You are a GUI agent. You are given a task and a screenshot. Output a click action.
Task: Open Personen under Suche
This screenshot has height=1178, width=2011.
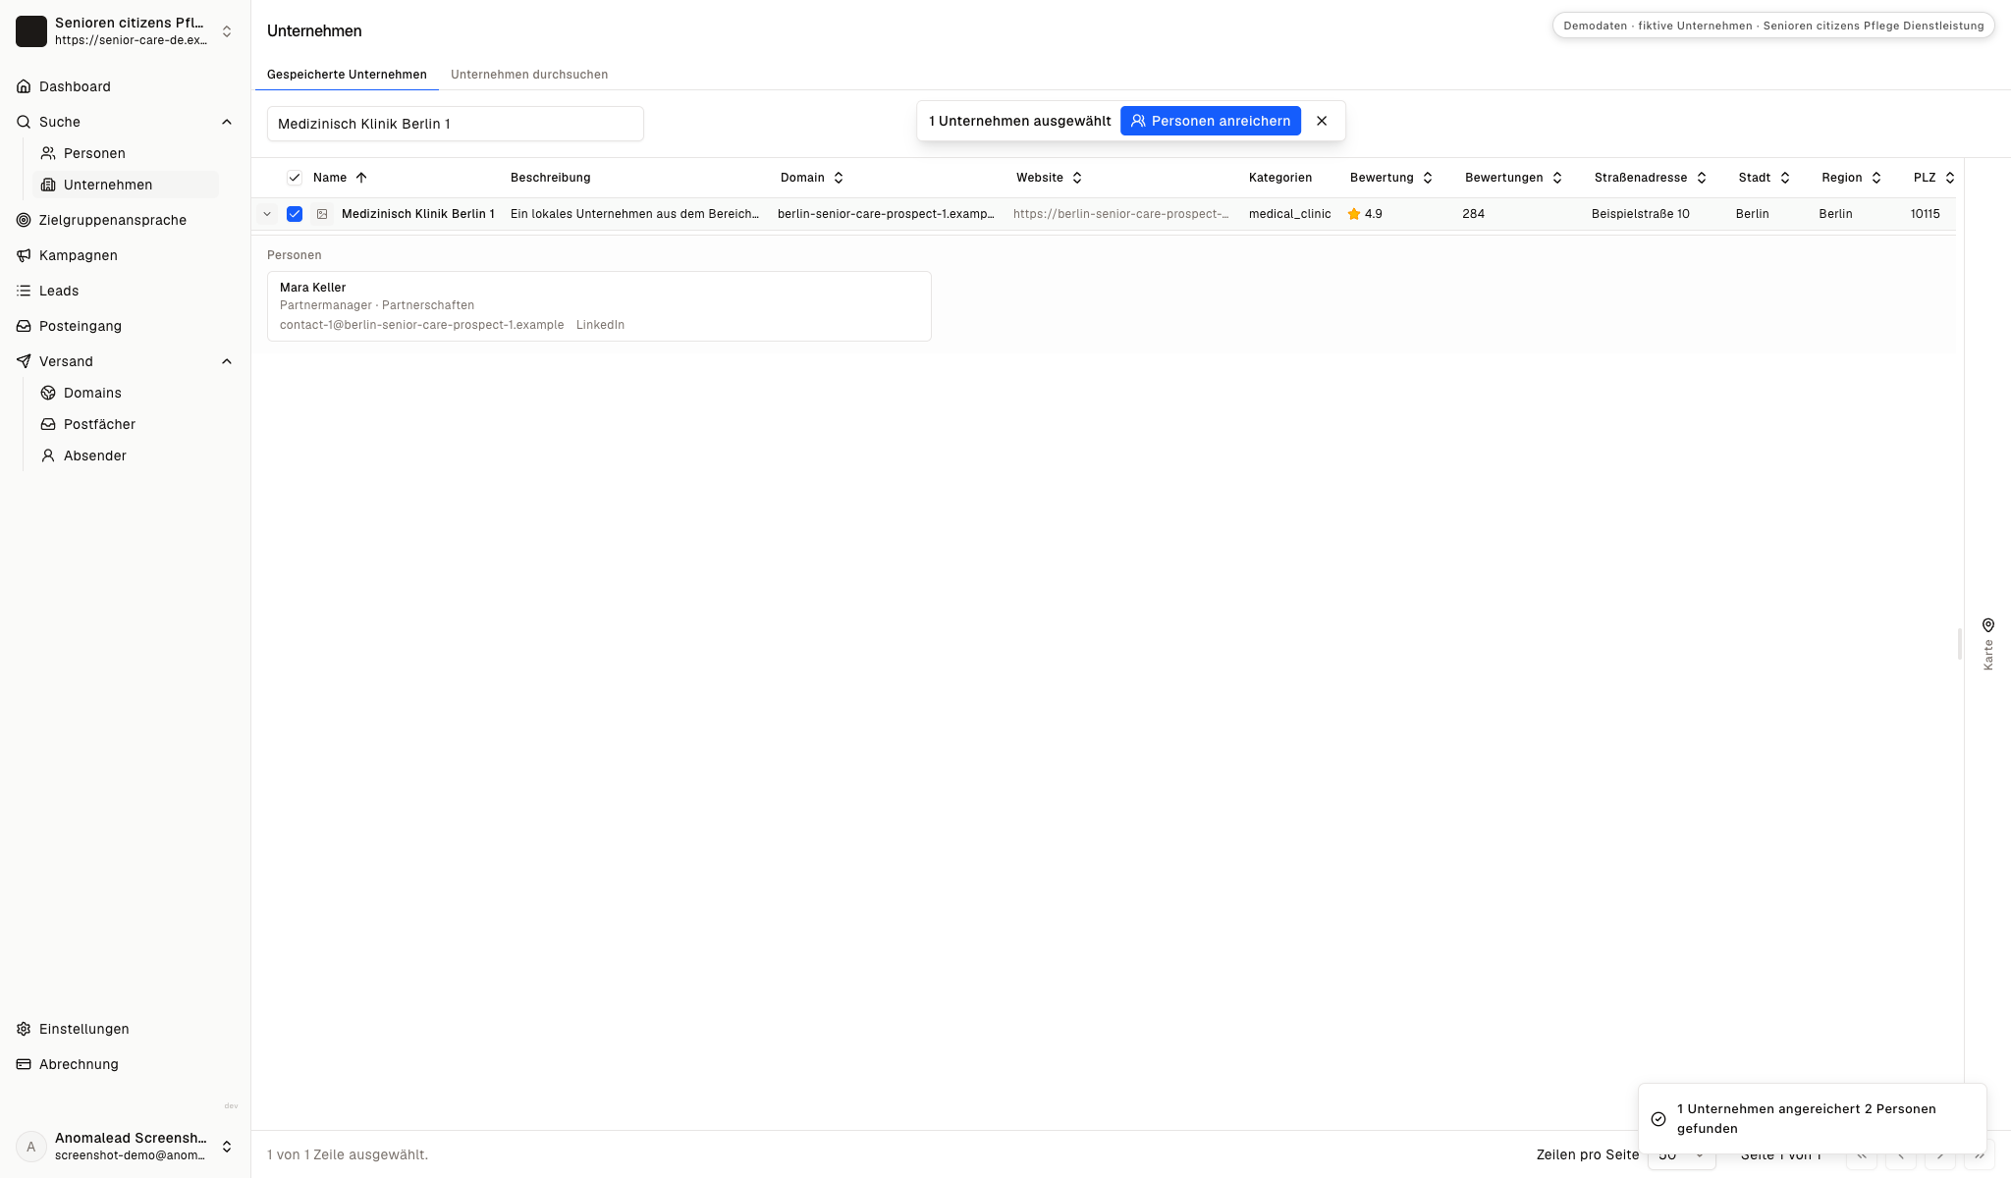[x=94, y=153]
